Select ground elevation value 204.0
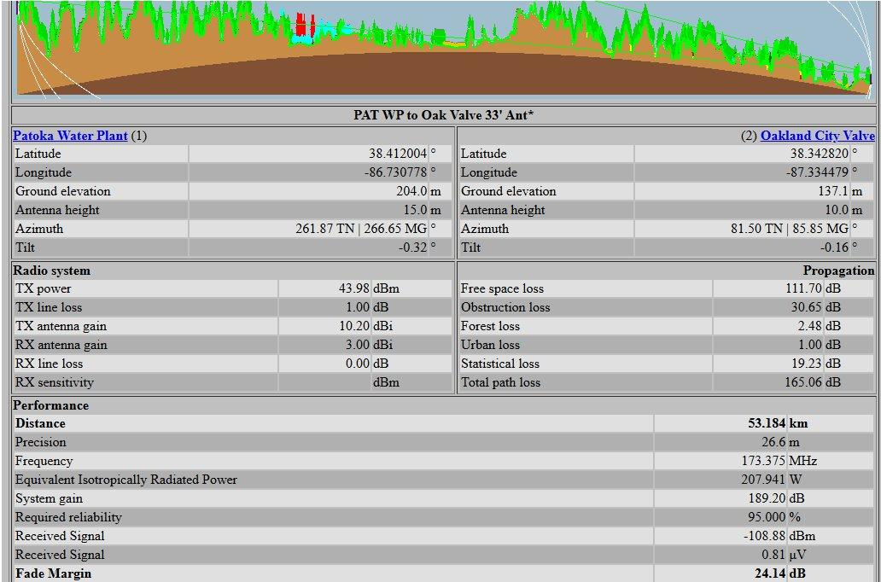 tap(411, 191)
